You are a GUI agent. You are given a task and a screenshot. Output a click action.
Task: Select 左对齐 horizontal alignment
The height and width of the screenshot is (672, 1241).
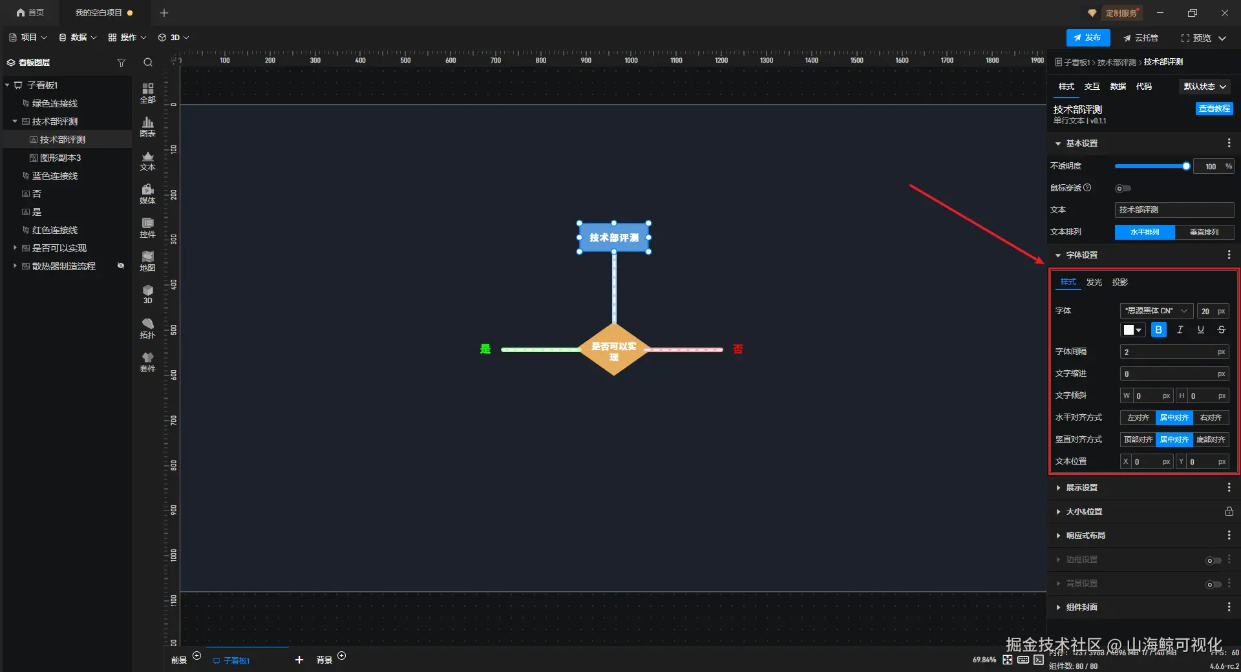tap(1138, 417)
